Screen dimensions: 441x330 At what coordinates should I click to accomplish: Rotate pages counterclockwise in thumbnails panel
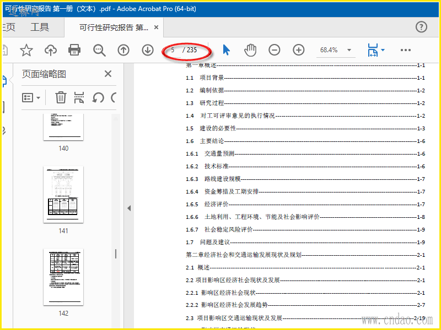point(98,98)
